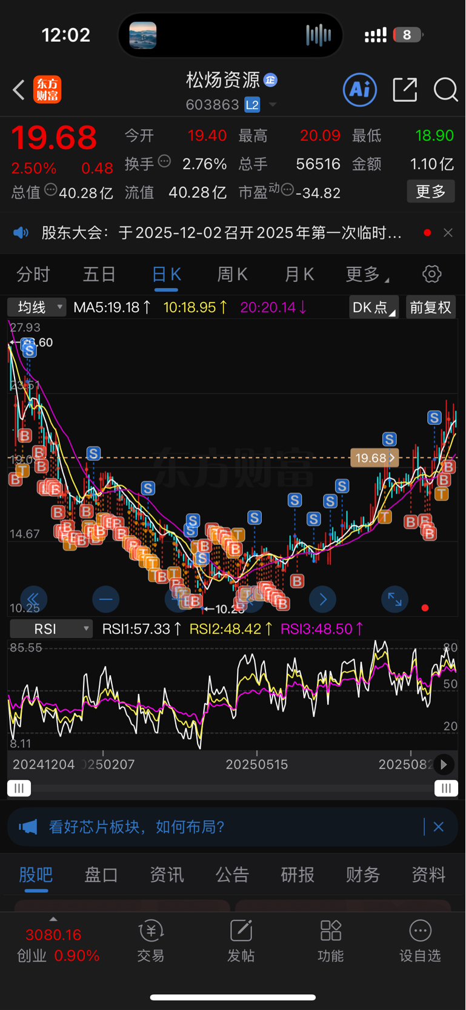Open 交易 trade icon
Image resolution: width=466 pixels, height=1010 pixels.
[x=151, y=941]
